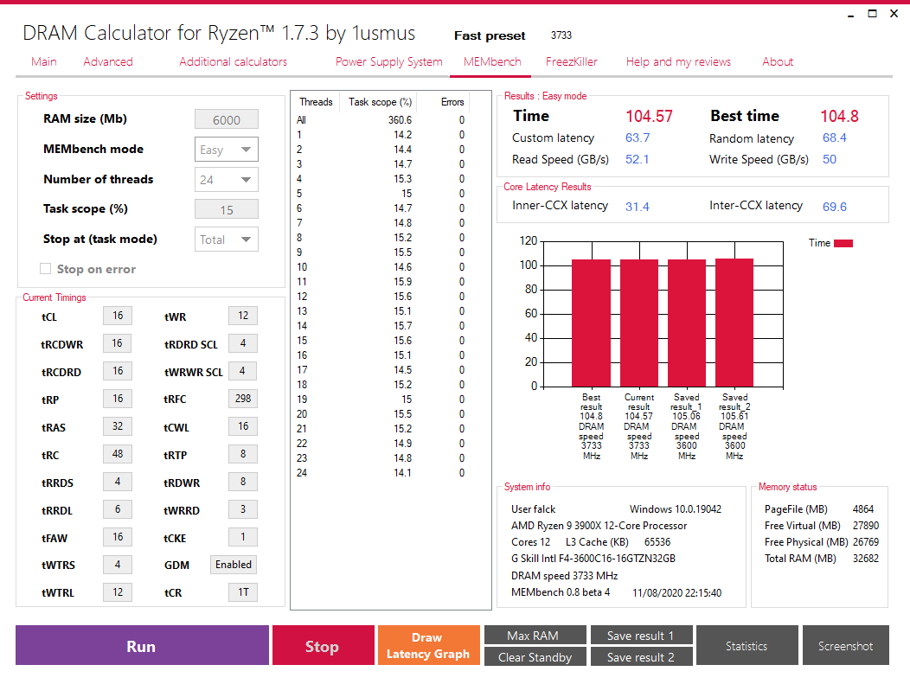Open the Additional calculators tab
The width and height of the screenshot is (910, 684).
233,61
